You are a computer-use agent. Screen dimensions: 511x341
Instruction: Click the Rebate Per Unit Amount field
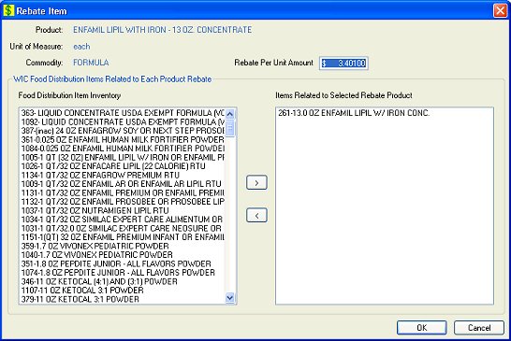point(343,63)
